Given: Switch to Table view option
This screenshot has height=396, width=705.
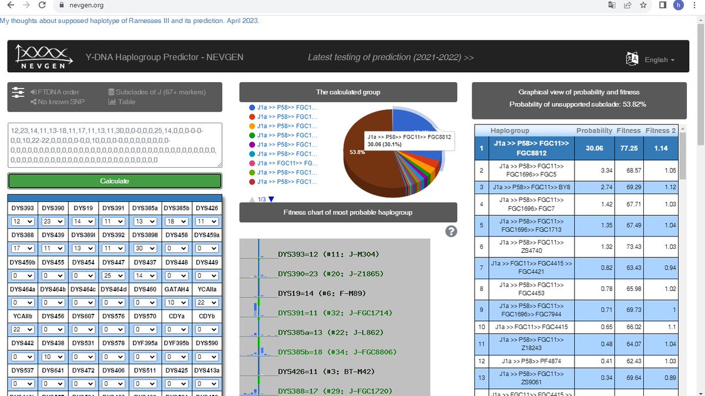Looking at the screenshot, I should (x=122, y=101).
